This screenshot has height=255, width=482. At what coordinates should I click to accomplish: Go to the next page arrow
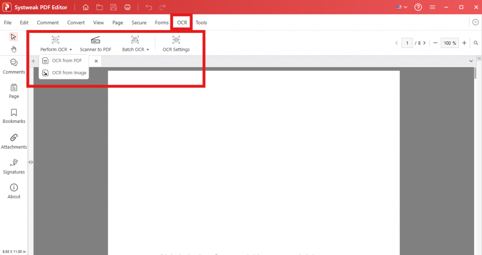424,43
